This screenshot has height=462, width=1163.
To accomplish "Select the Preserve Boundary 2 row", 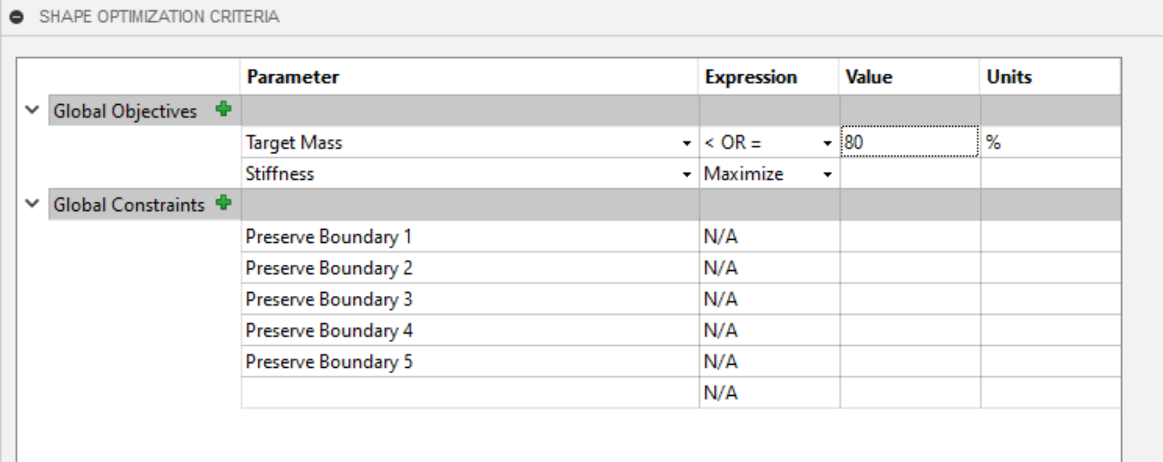I will tap(681, 268).
